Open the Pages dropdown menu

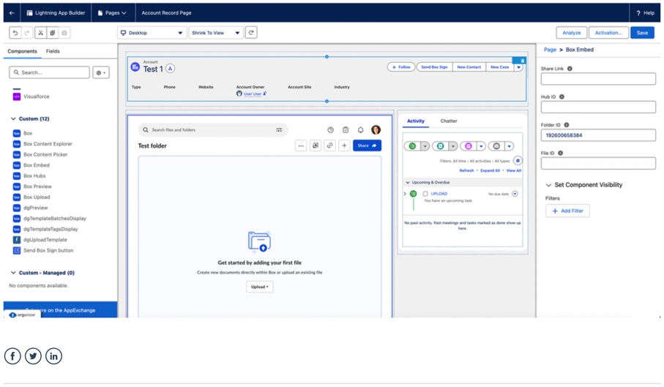112,12
